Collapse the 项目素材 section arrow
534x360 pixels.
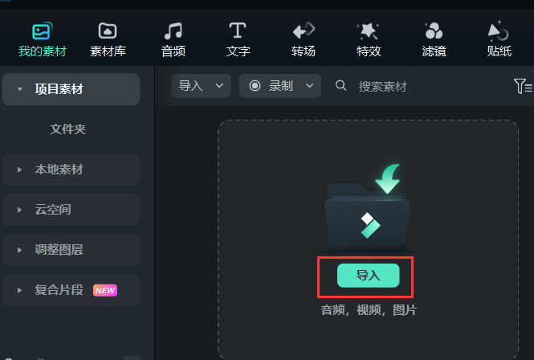(20, 89)
